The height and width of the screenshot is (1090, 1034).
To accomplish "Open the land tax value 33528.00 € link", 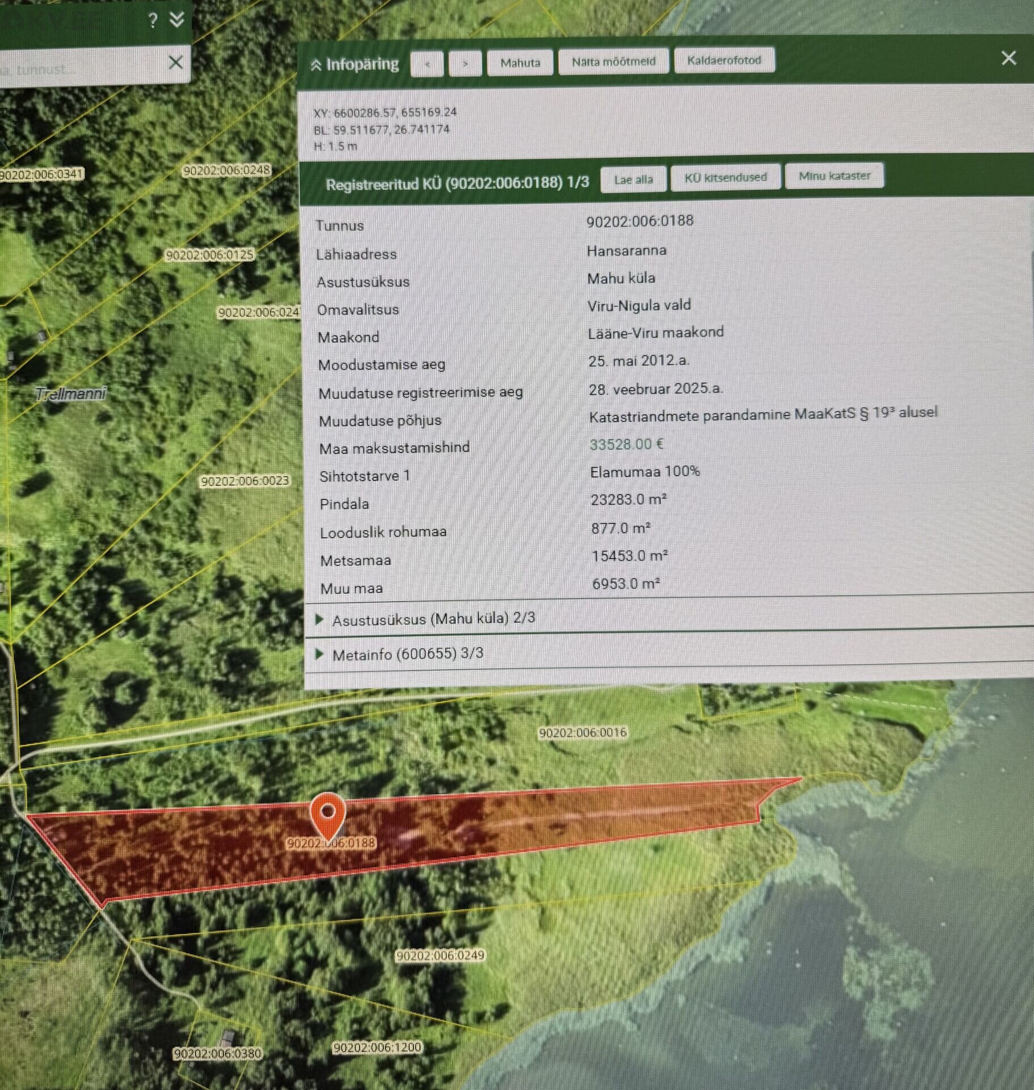I will click(x=625, y=444).
